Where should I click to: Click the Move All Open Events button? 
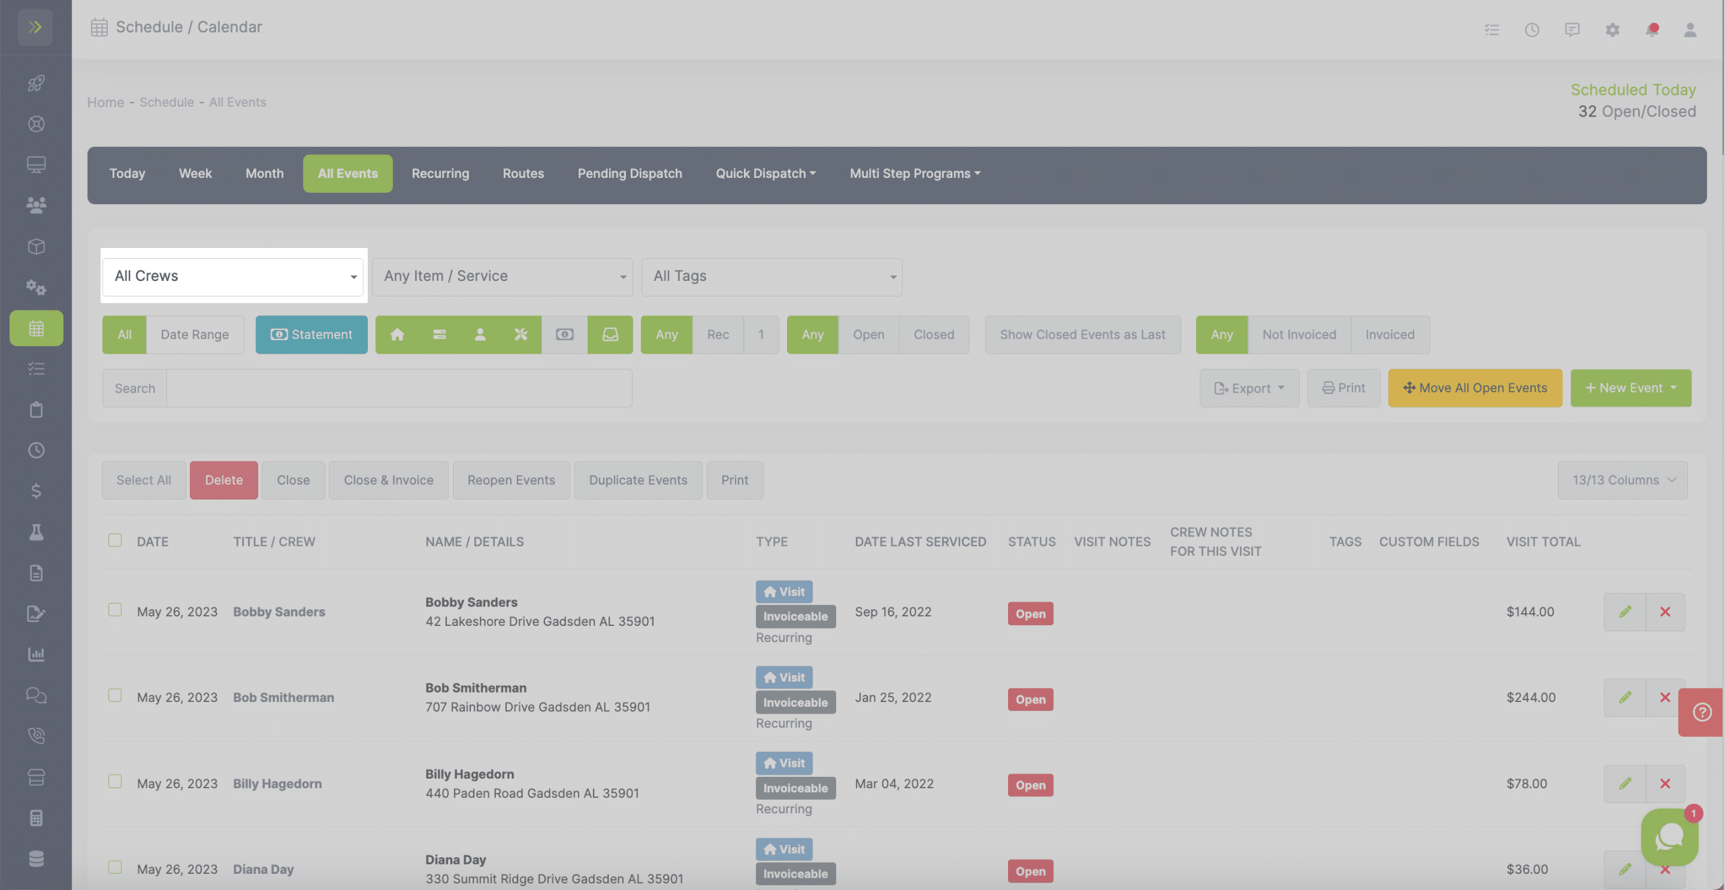1475,388
